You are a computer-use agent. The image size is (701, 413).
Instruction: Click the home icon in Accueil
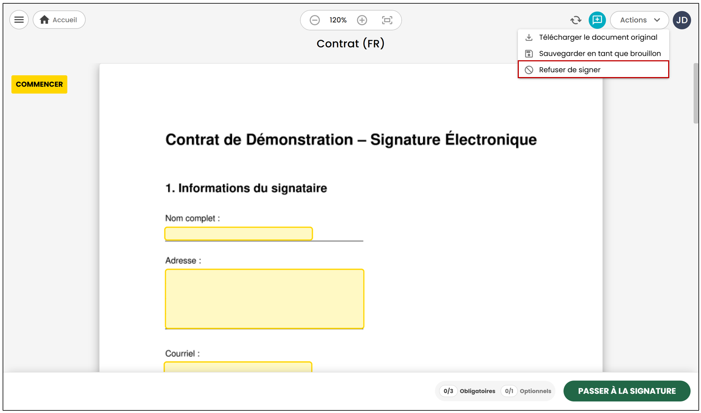click(45, 20)
